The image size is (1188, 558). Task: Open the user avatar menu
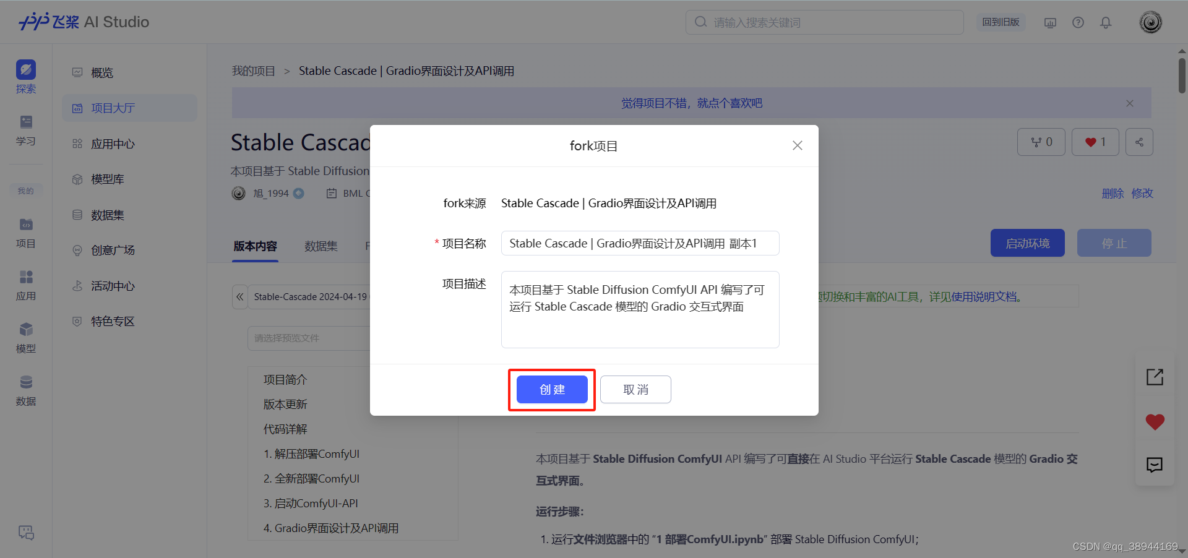(x=1151, y=22)
